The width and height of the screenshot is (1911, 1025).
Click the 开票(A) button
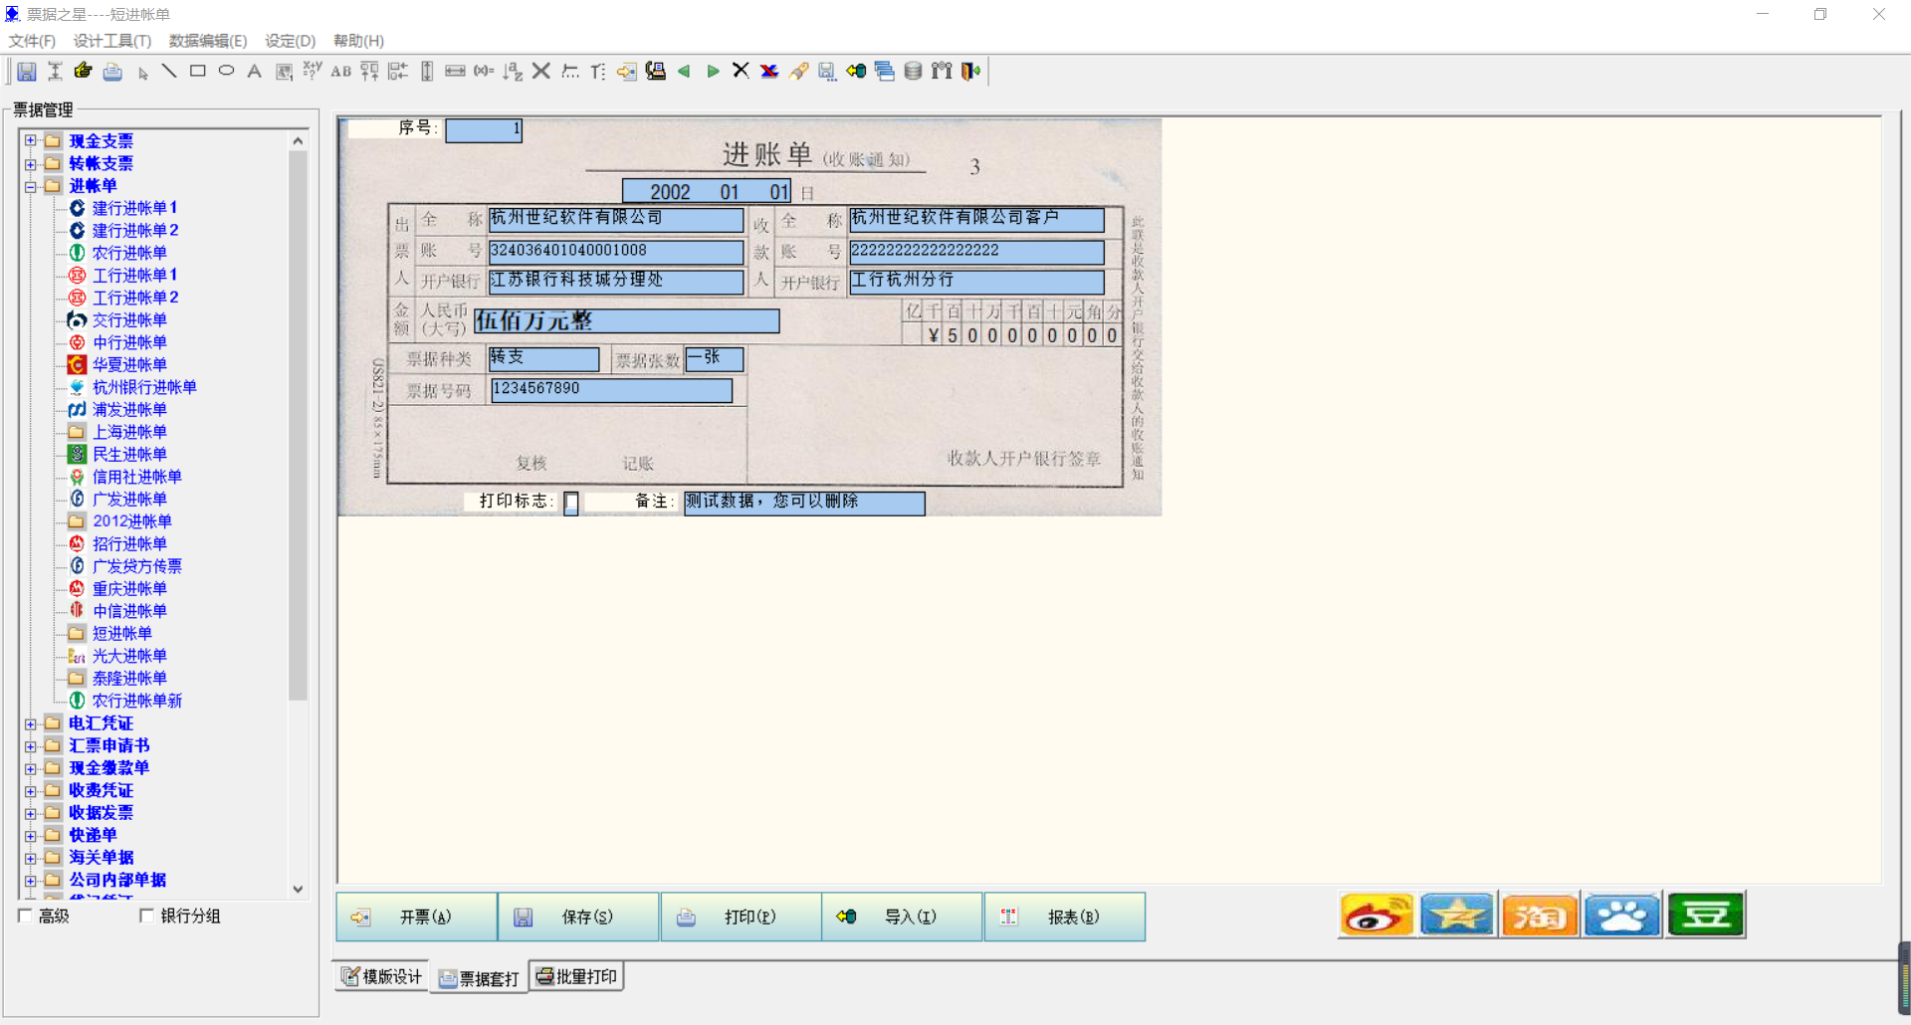[x=416, y=917]
